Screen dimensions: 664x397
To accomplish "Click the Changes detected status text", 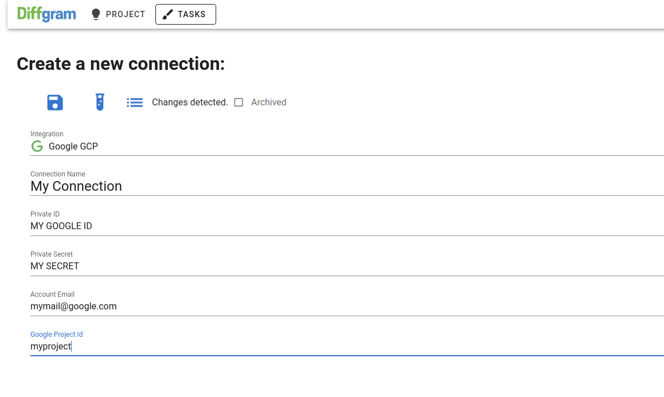I will tap(190, 103).
